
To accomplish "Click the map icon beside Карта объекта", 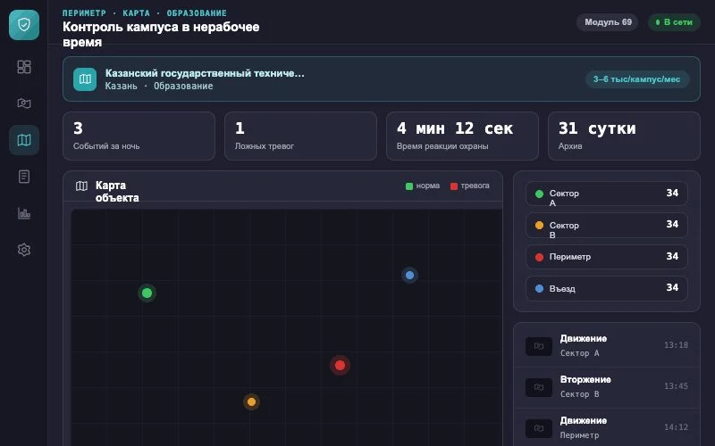I will (x=81, y=186).
